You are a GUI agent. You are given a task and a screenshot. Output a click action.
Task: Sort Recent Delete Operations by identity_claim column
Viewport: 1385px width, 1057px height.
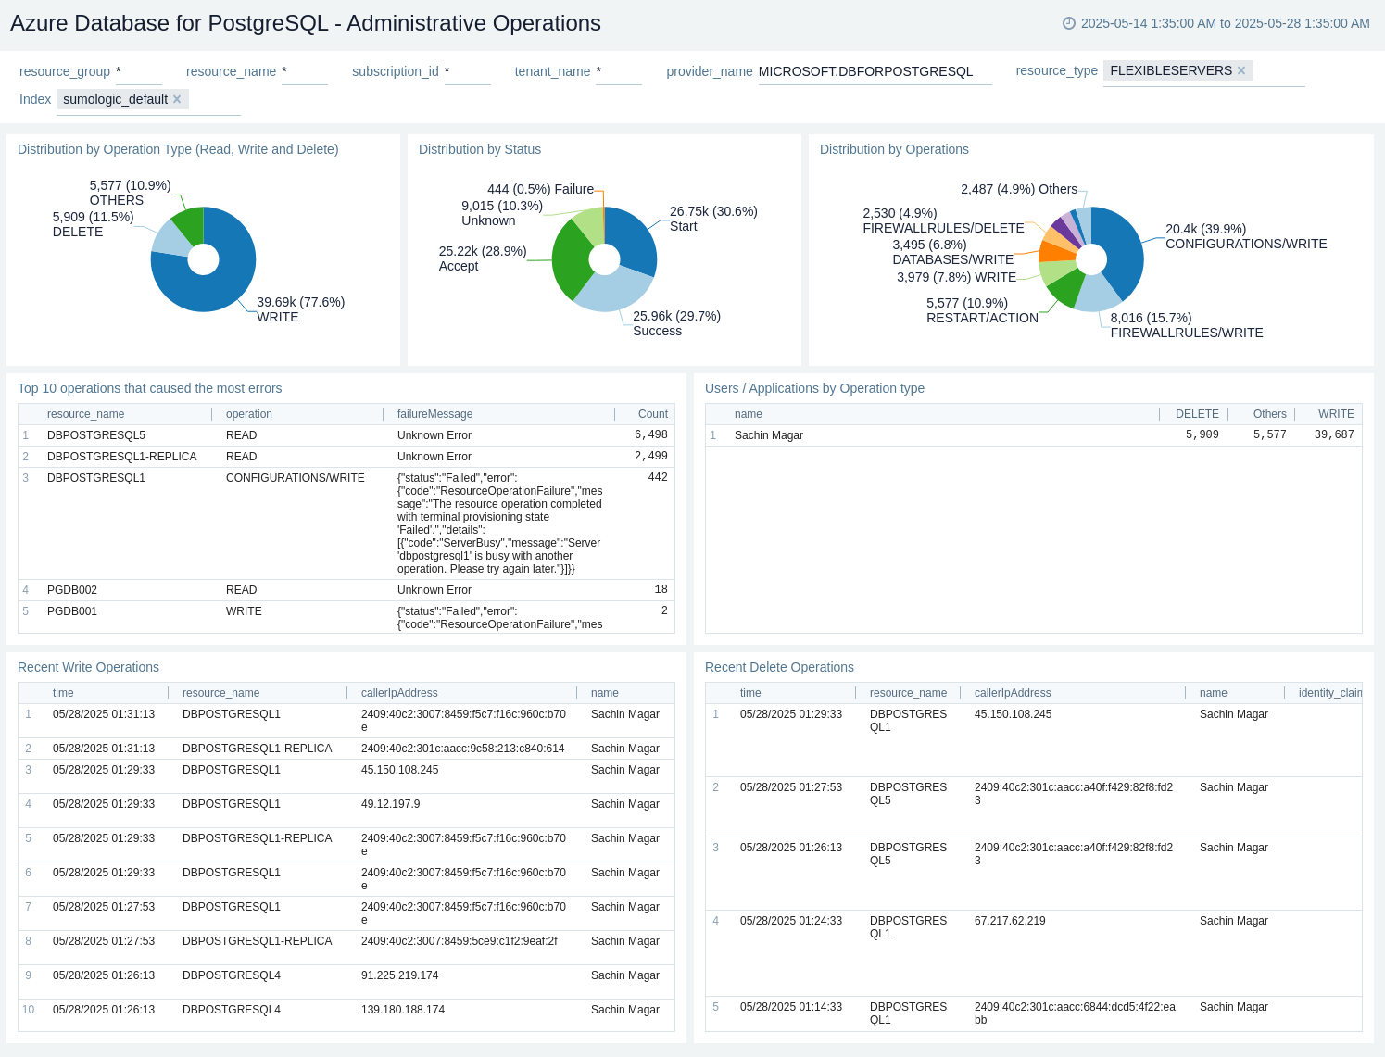[x=1330, y=693]
